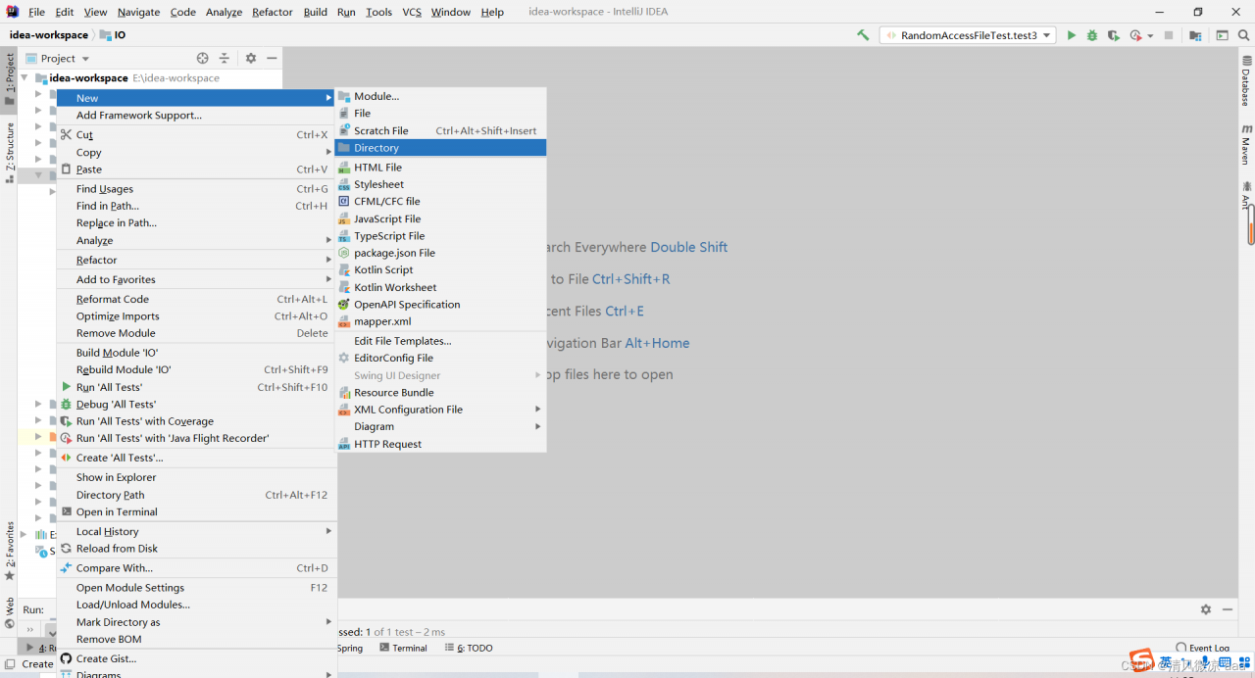
Task: Click the grey Stop button
Action: point(1169,35)
